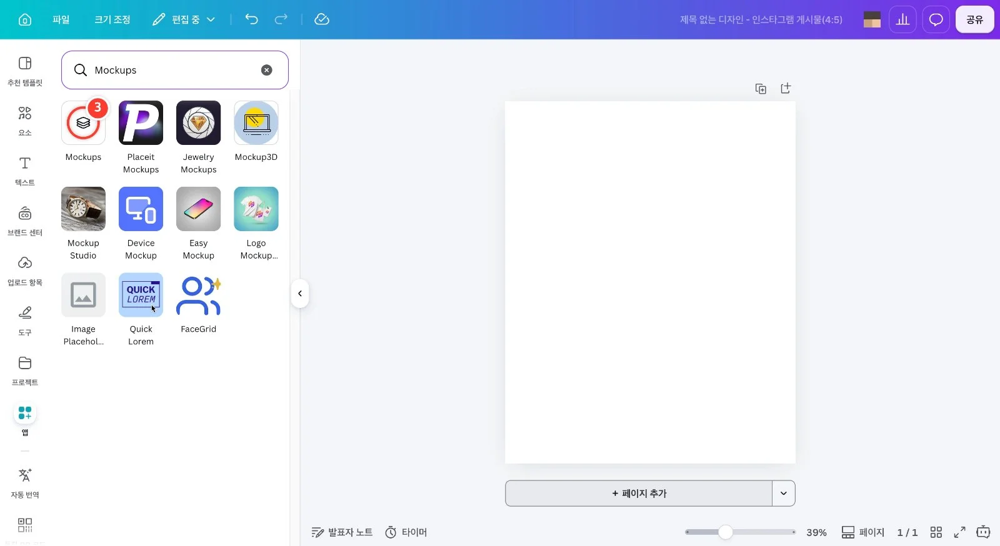Viewport: 1000px width, 546px height.
Task: Open analytics chart icon
Action: (x=902, y=19)
